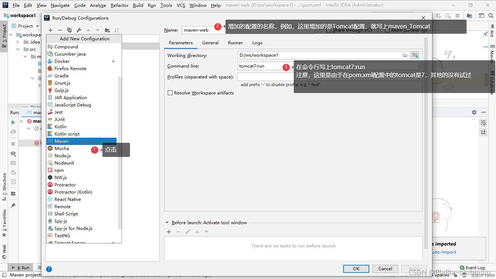
Task: Switch to Parameters tab
Action: click(181, 43)
